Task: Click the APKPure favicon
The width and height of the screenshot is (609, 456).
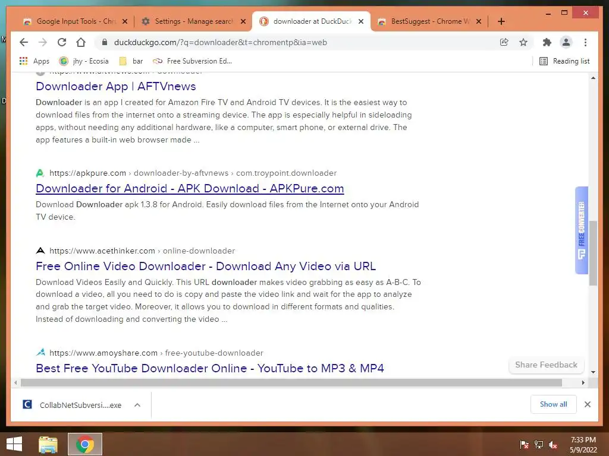Action: pos(40,173)
